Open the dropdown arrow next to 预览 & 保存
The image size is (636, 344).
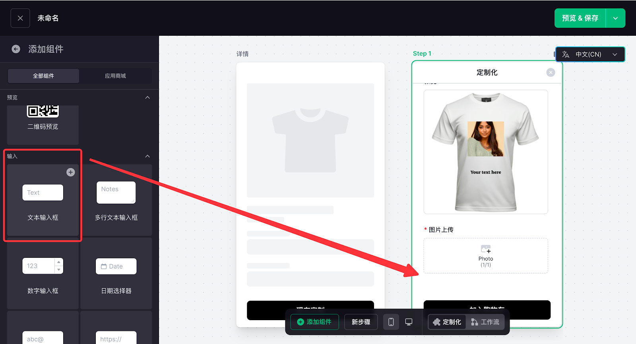615,18
